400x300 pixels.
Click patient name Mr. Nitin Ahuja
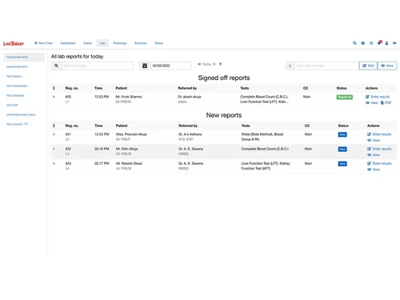coord(126,149)
